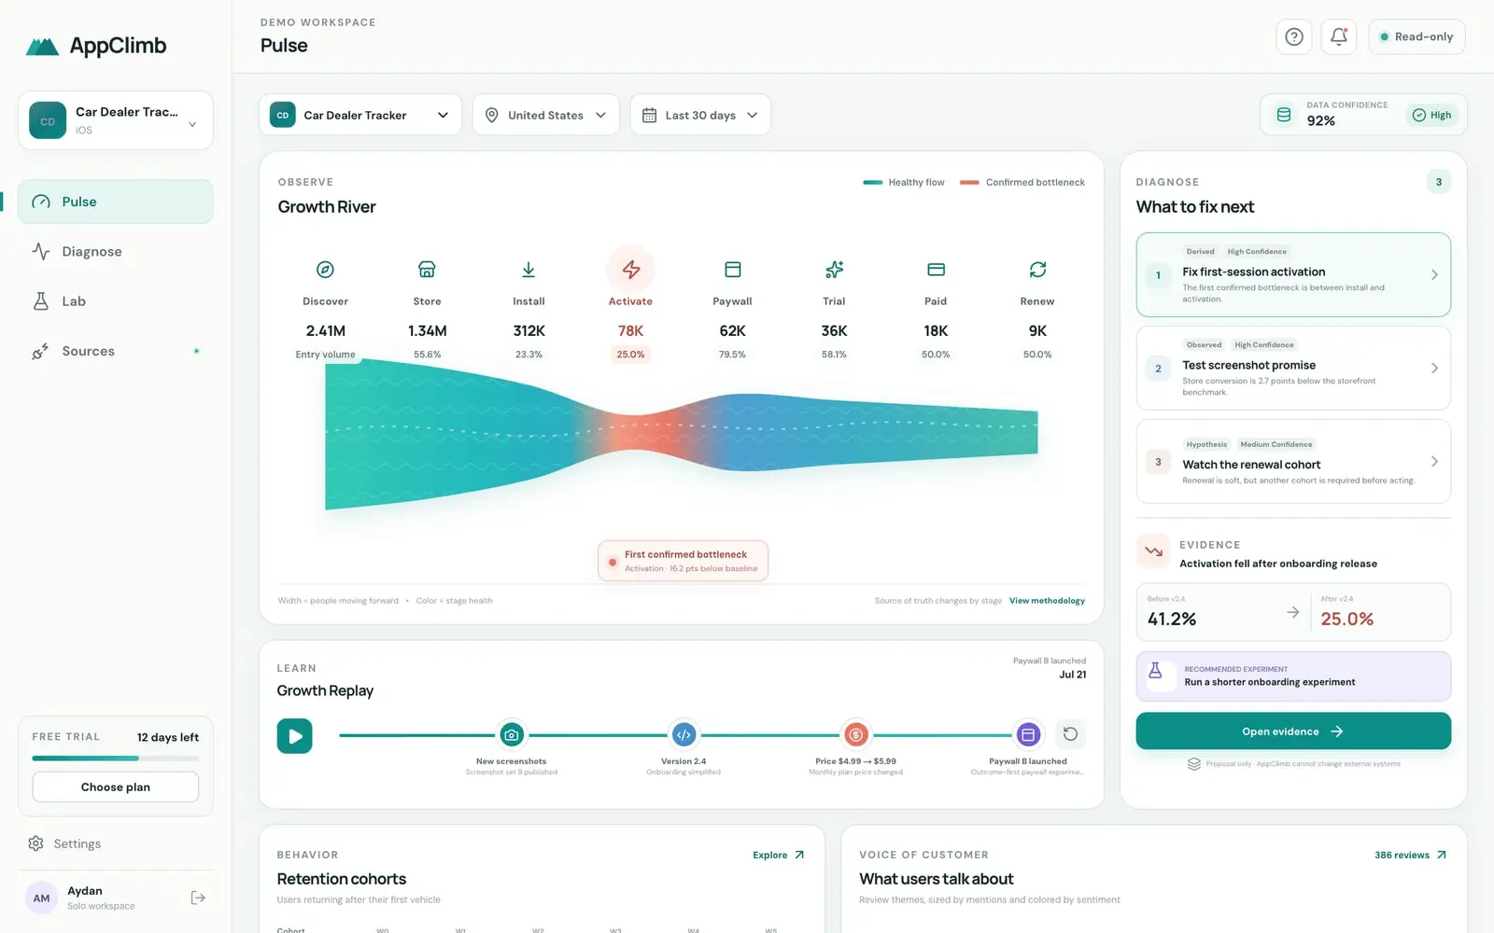
Task: Open the Sources page
Action: click(x=116, y=351)
